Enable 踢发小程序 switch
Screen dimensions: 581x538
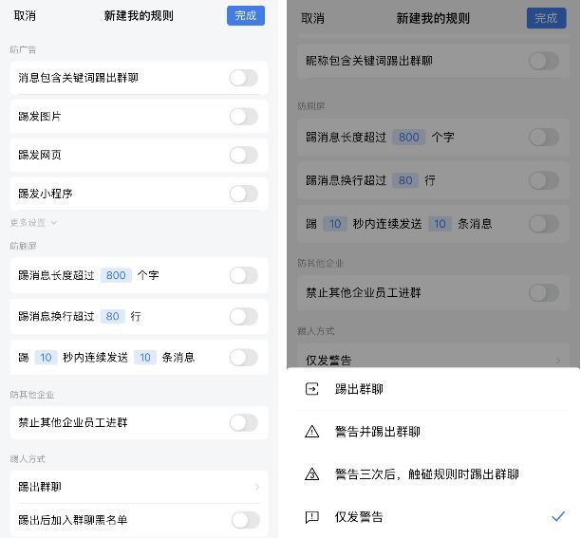243,194
